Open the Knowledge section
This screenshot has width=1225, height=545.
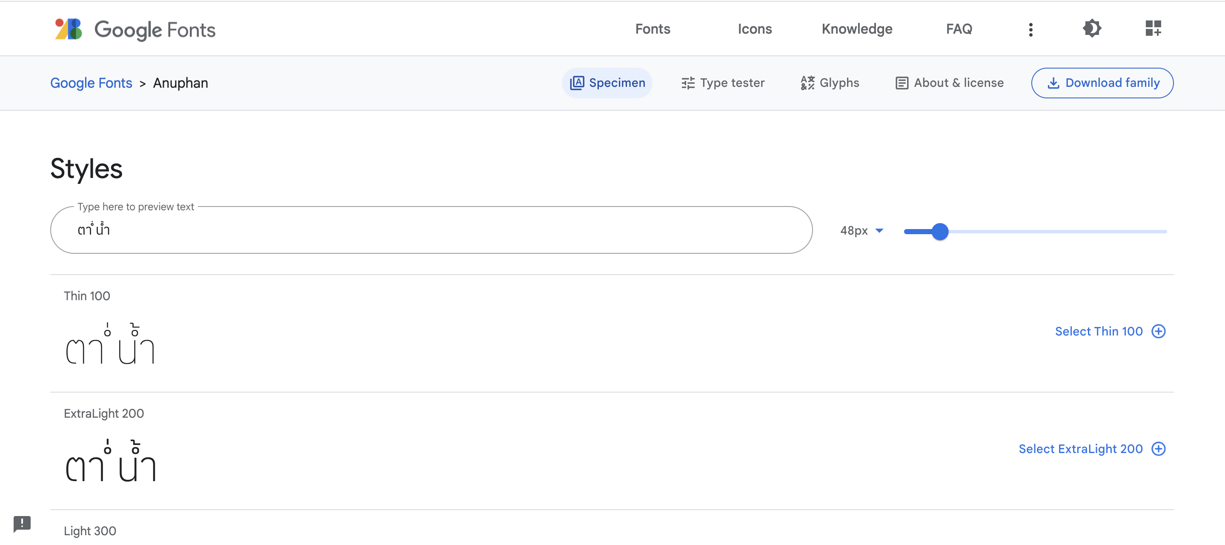(x=856, y=29)
